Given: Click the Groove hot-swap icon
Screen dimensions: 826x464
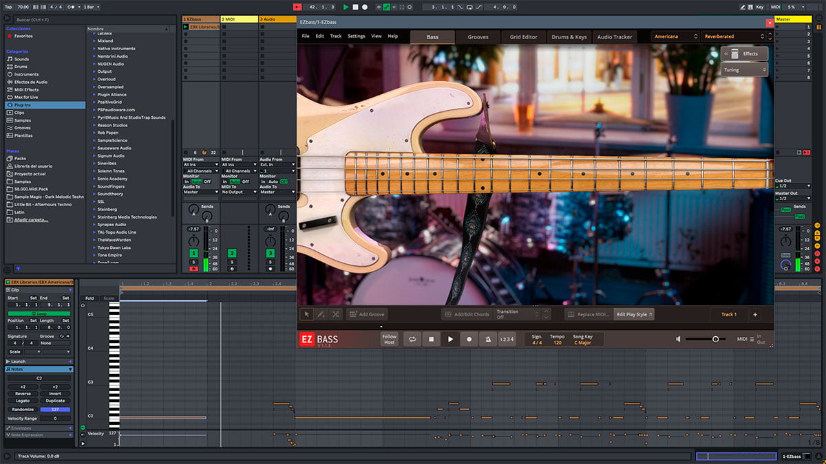Looking at the screenshot, I should 62,336.
